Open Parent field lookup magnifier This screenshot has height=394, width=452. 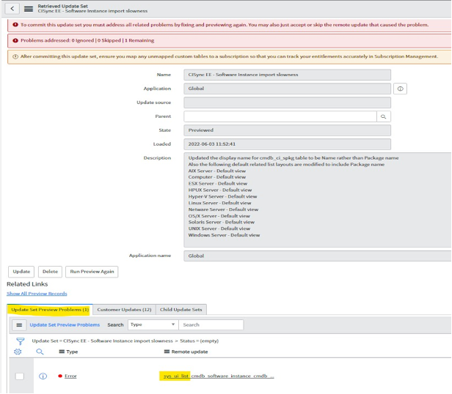[x=383, y=116]
